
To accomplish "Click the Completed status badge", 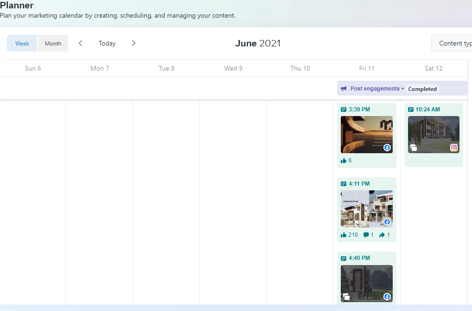I will [x=422, y=89].
